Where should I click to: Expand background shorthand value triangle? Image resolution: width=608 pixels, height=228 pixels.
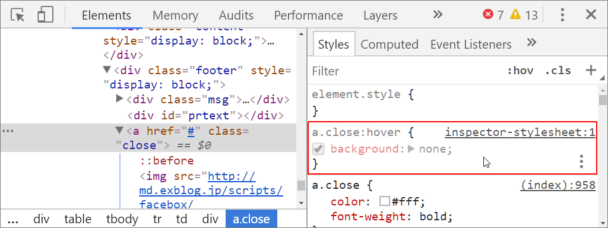pos(412,149)
